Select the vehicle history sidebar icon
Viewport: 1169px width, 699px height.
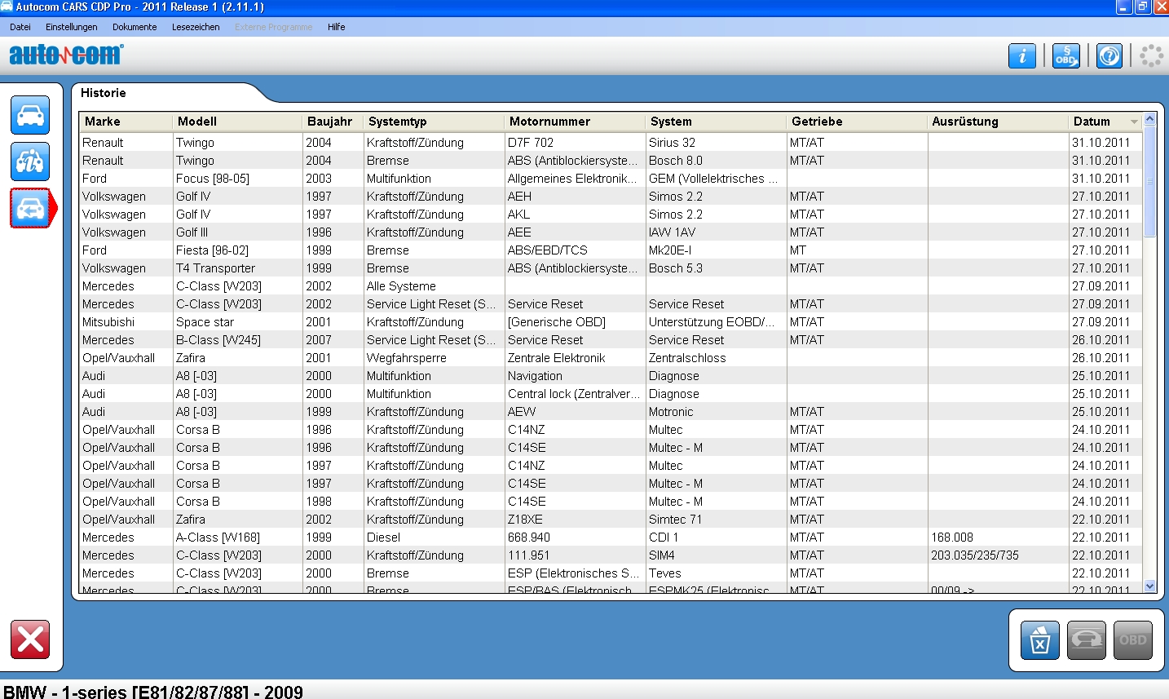point(31,209)
